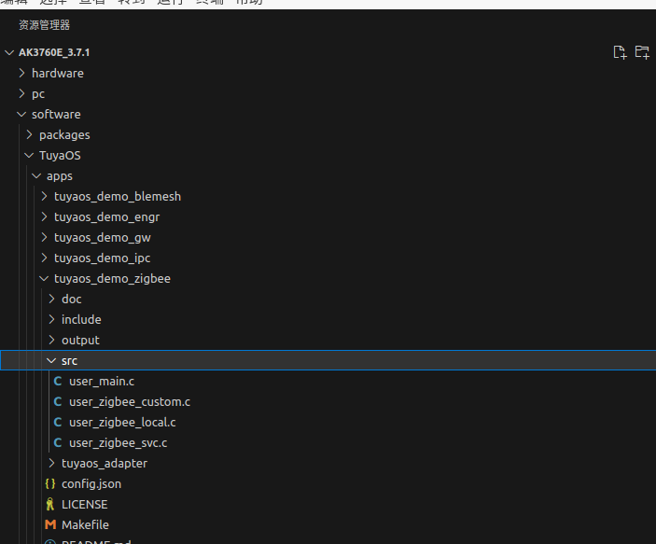Select tuyaos_demo_engr folder name
This screenshot has width=656, height=544.
106,217
